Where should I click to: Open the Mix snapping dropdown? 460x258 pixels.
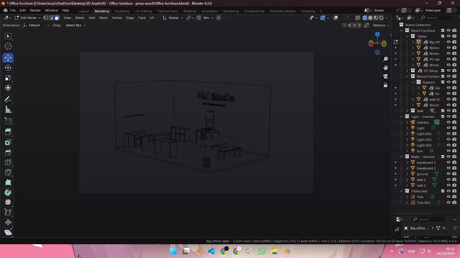pyautogui.click(x=208, y=18)
